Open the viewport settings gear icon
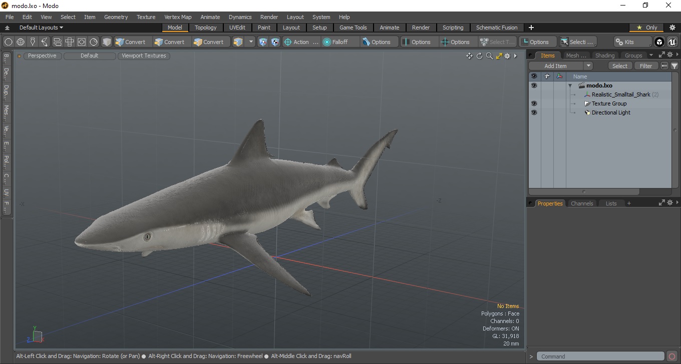 507,56
